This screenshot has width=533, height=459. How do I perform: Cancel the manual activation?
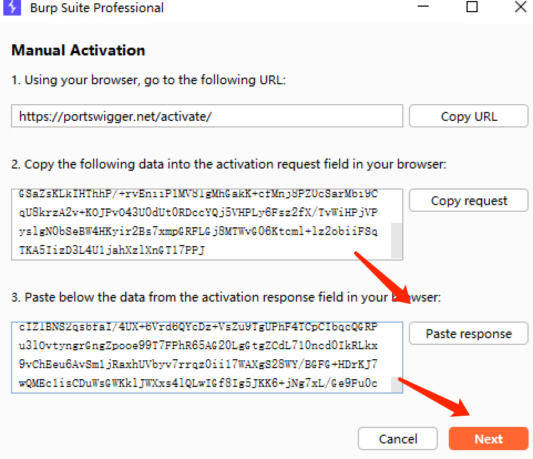tap(397, 438)
